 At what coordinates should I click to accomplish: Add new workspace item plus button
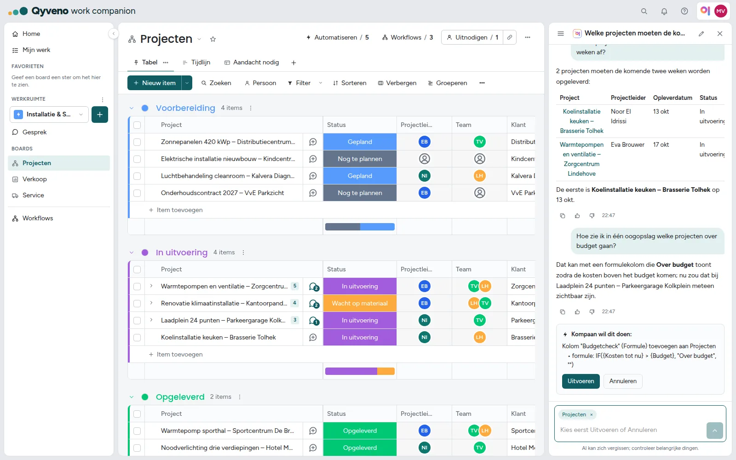pos(100,115)
